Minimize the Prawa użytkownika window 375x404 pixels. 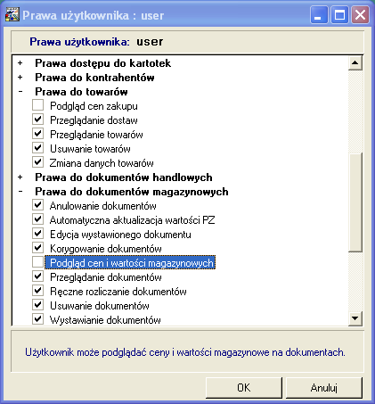click(319, 15)
